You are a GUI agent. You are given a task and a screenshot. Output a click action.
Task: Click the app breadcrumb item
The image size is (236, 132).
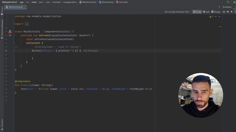pyautogui.click(x=22, y=2)
